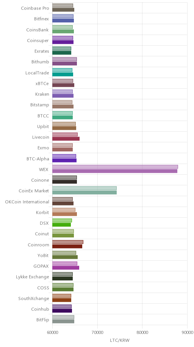Select the 80000 axis tick label
This screenshot has height=347, width=194.
142,333
